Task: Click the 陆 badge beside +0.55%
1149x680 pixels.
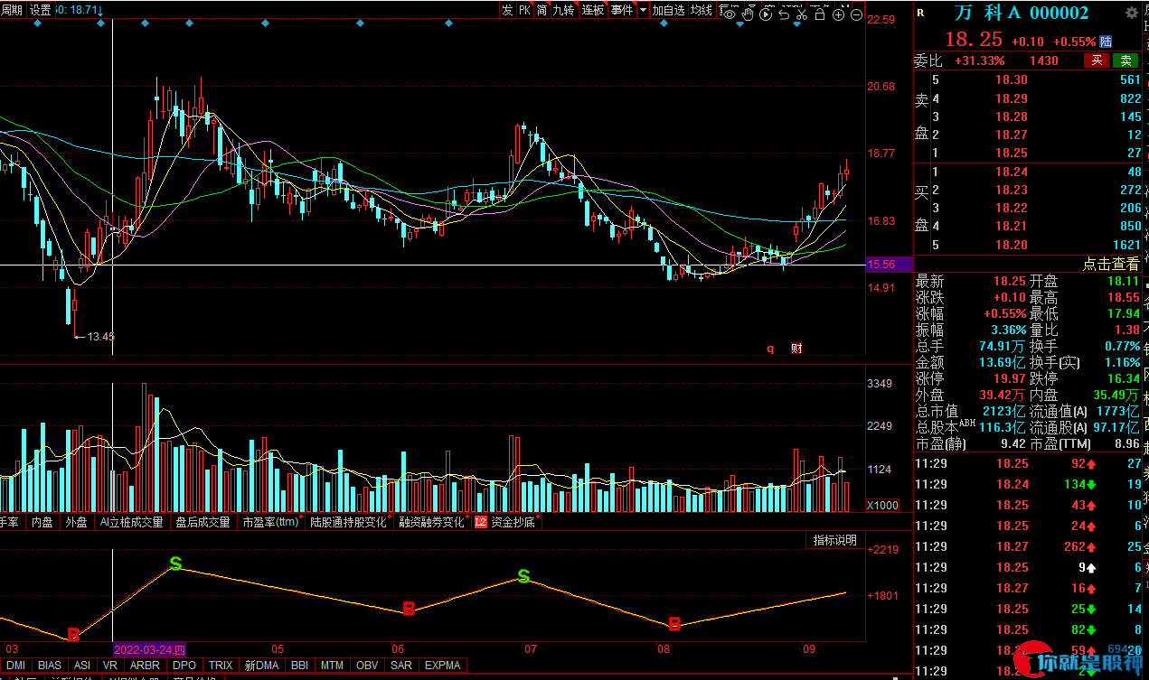Action: click(x=1106, y=42)
